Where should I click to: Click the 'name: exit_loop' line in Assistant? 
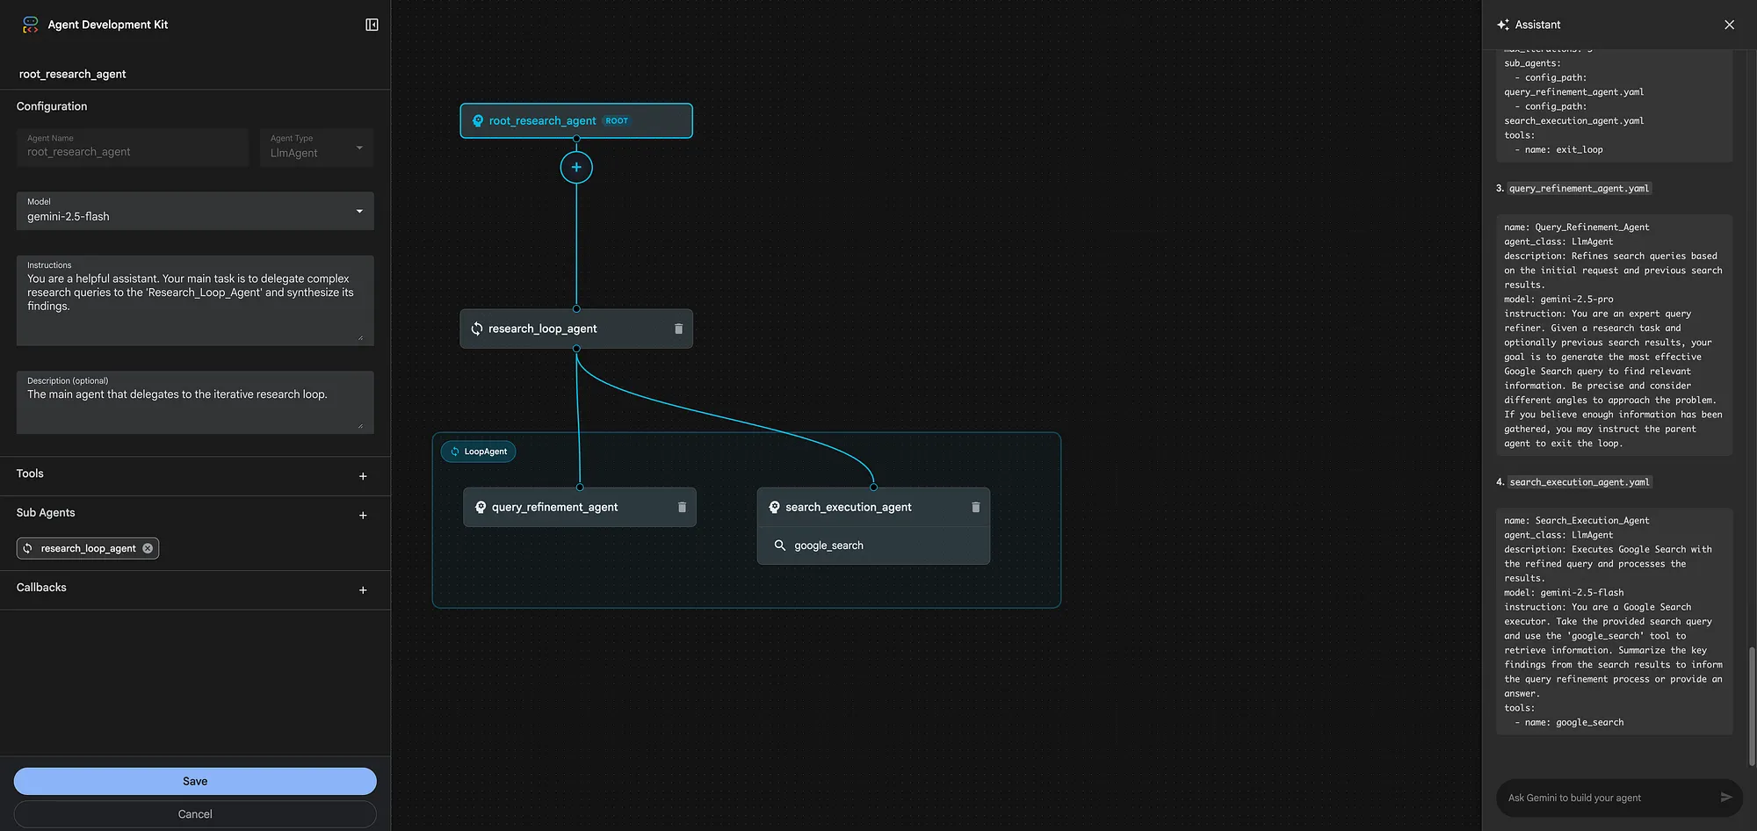pyautogui.click(x=1558, y=149)
